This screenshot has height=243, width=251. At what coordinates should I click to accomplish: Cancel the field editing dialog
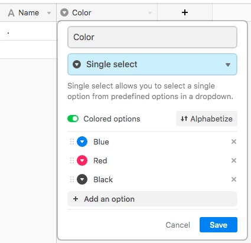[178, 225]
